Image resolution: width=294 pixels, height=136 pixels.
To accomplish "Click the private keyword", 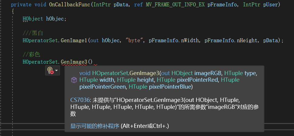I will [21, 5].
